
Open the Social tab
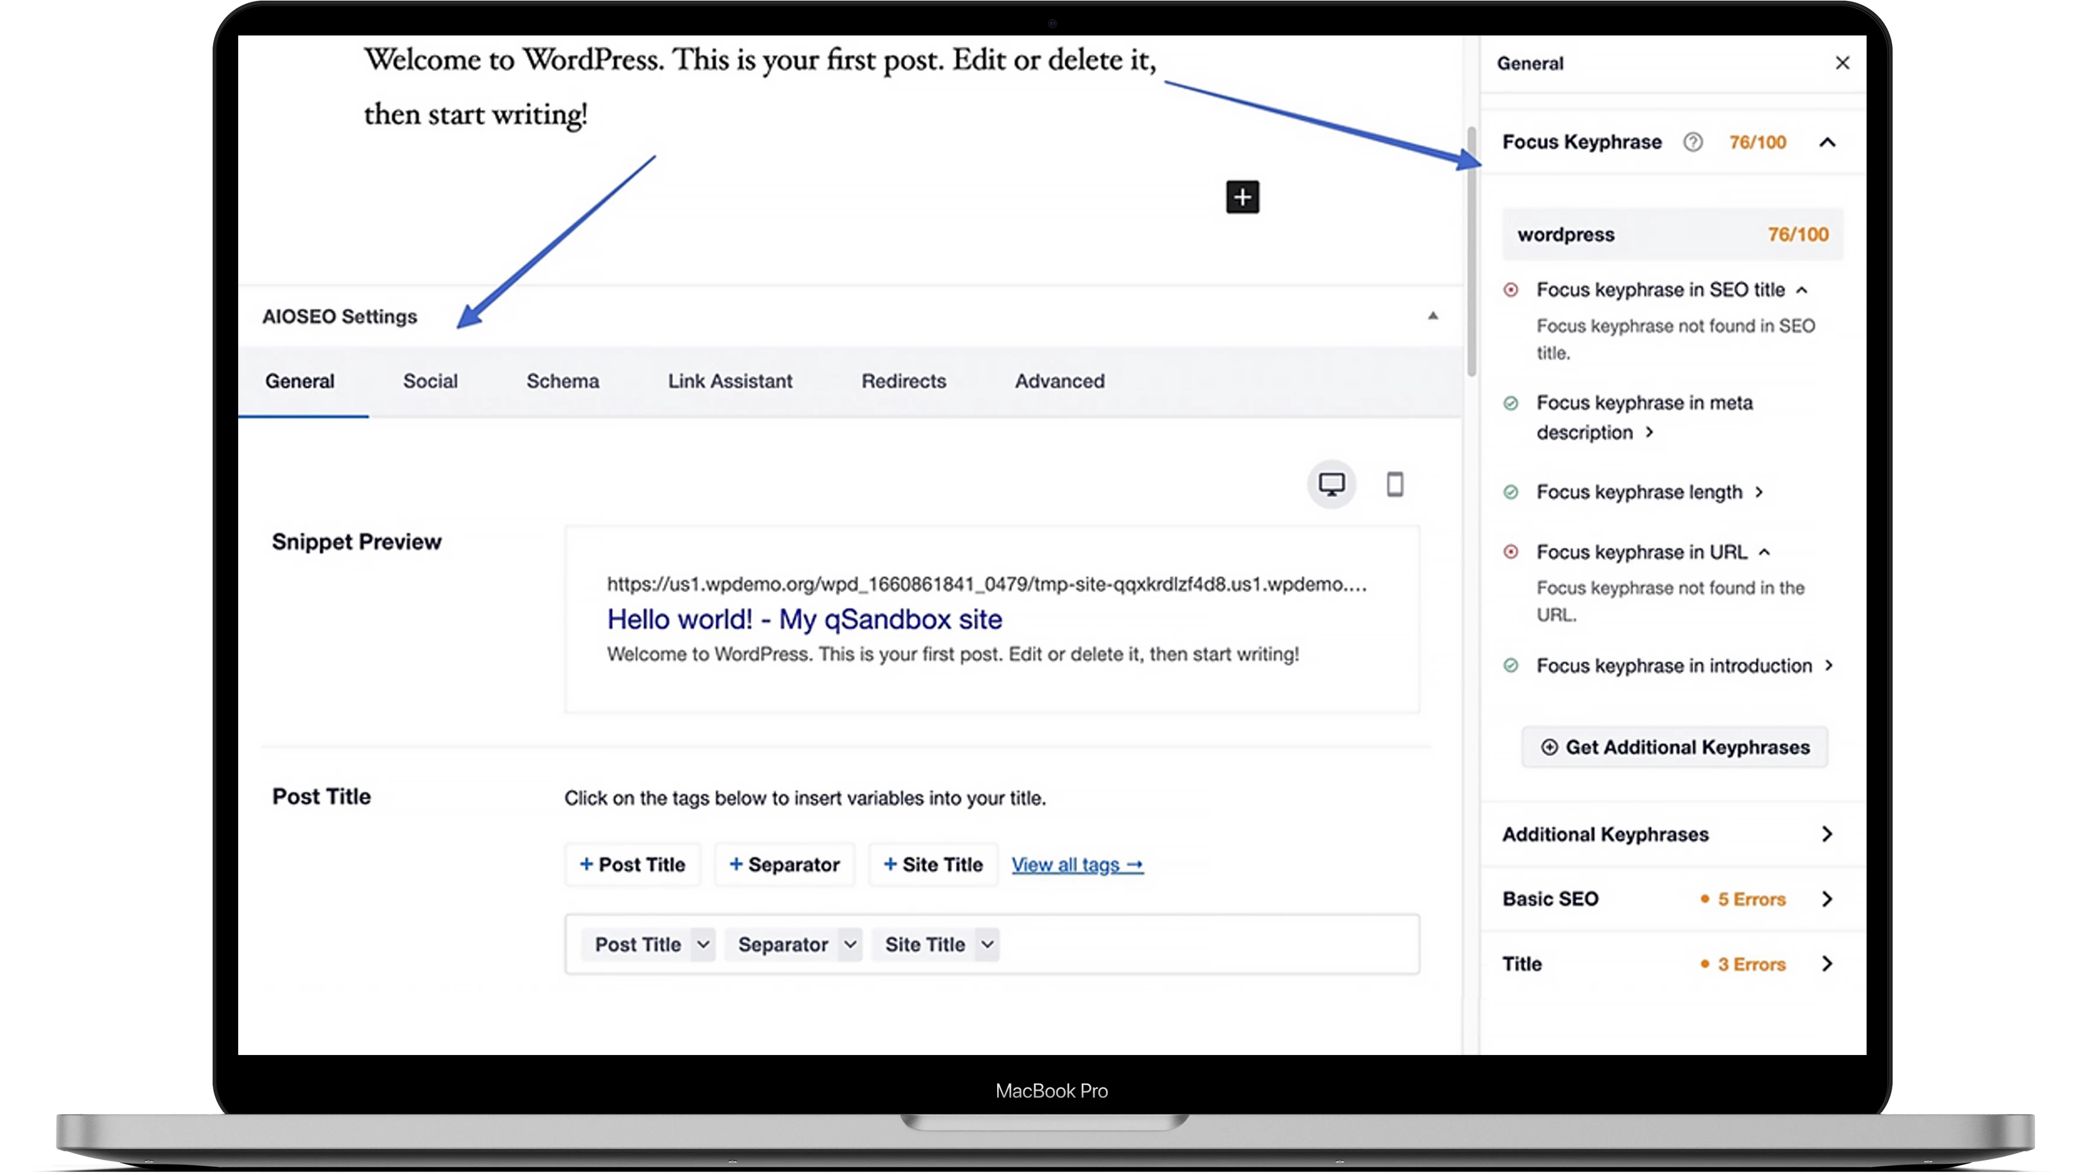[430, 381]
